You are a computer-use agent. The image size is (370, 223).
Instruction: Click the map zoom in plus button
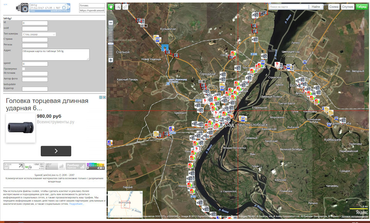tap(111, 60)
